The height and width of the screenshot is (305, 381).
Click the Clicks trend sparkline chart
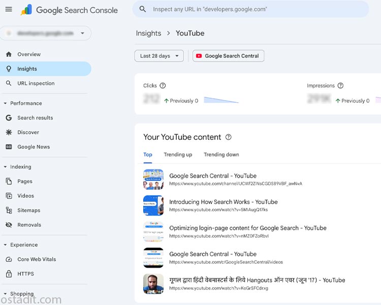(x=221, y=100)
